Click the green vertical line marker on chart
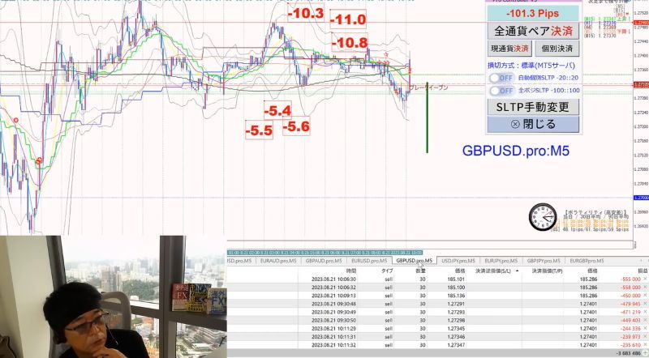Image resolution: width=649 pixels, height=358 pixels. [x=428, y=117]
